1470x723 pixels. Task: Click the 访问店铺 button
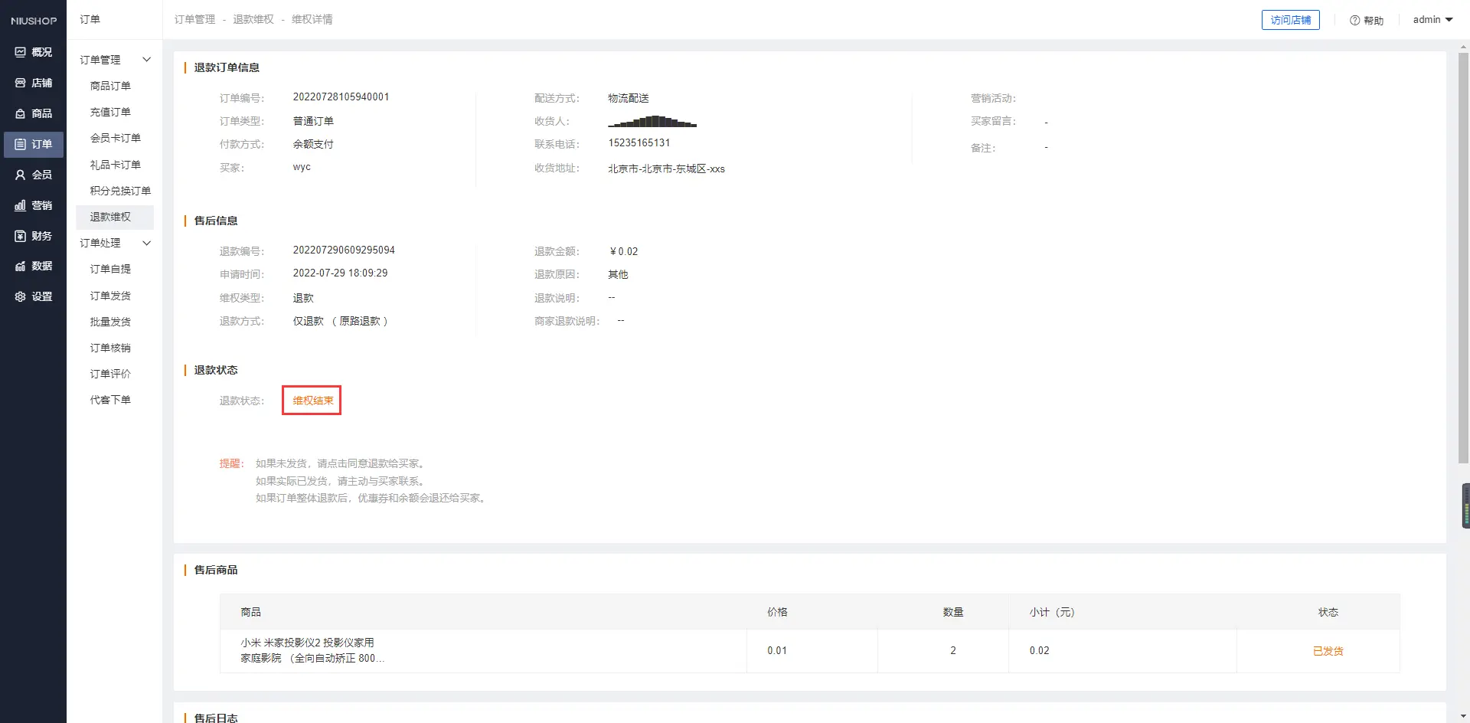point(1290,20)
